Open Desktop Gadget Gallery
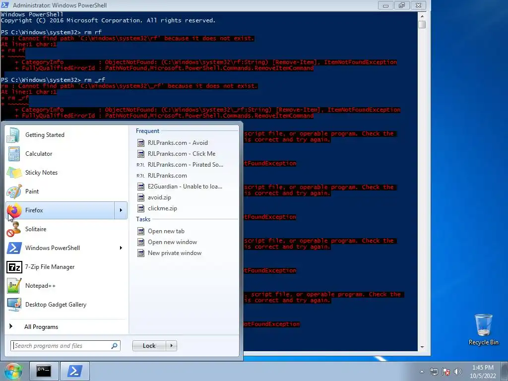The width and height of the screenshot is (508, 381). 66,305
